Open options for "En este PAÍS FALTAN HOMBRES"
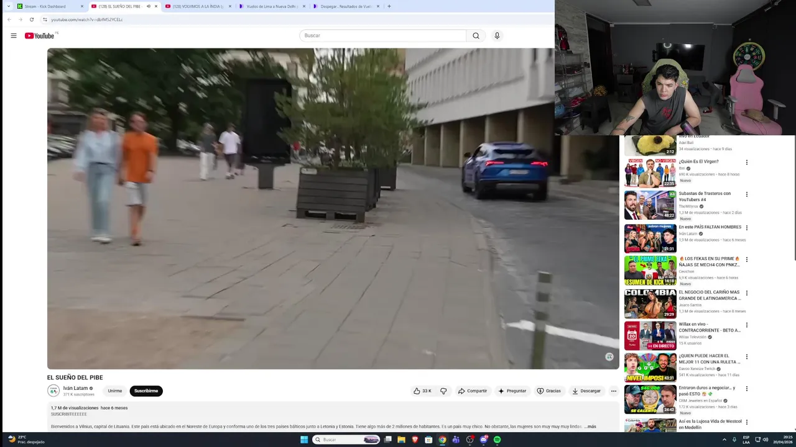This screenshot has height=447, width=796. tap(747, 228)
